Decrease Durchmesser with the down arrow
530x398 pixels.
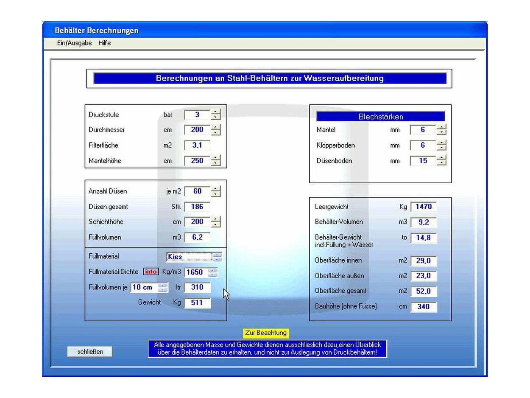coord(216,132)
